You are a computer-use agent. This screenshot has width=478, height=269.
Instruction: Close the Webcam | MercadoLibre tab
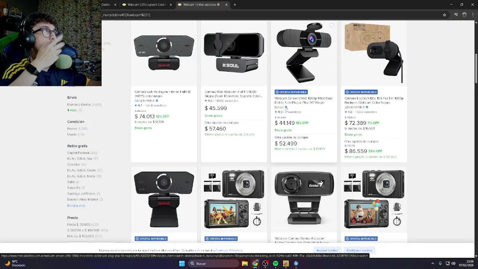pos(226,5)
